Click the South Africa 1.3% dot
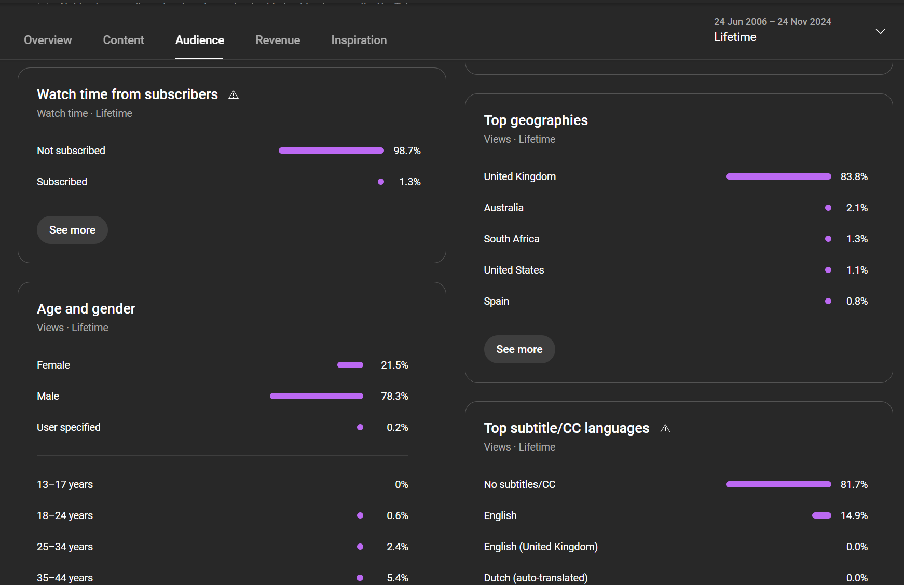The height and width of the screenshot is (585, 904). 828,239
